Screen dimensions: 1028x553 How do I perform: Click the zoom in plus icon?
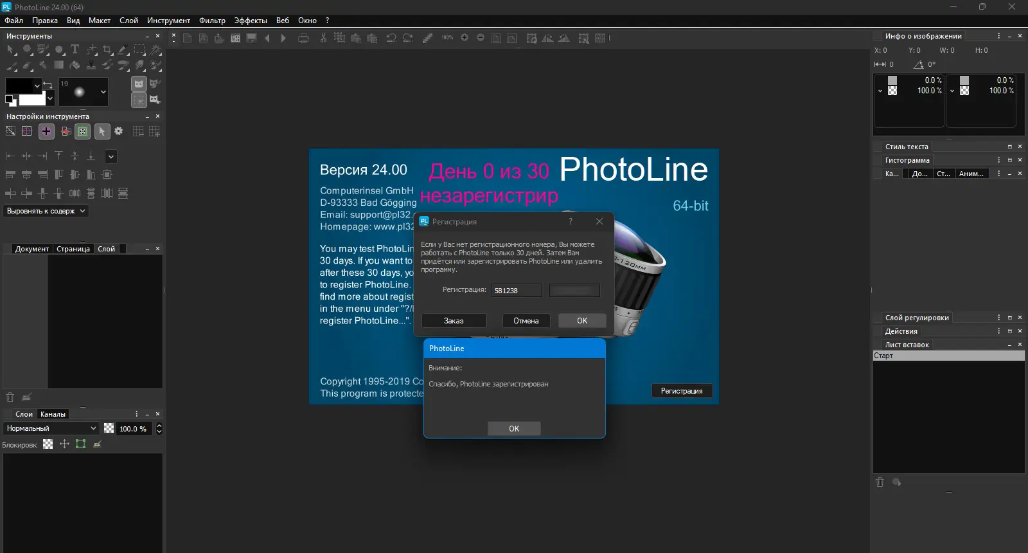[x=465, y=38]
